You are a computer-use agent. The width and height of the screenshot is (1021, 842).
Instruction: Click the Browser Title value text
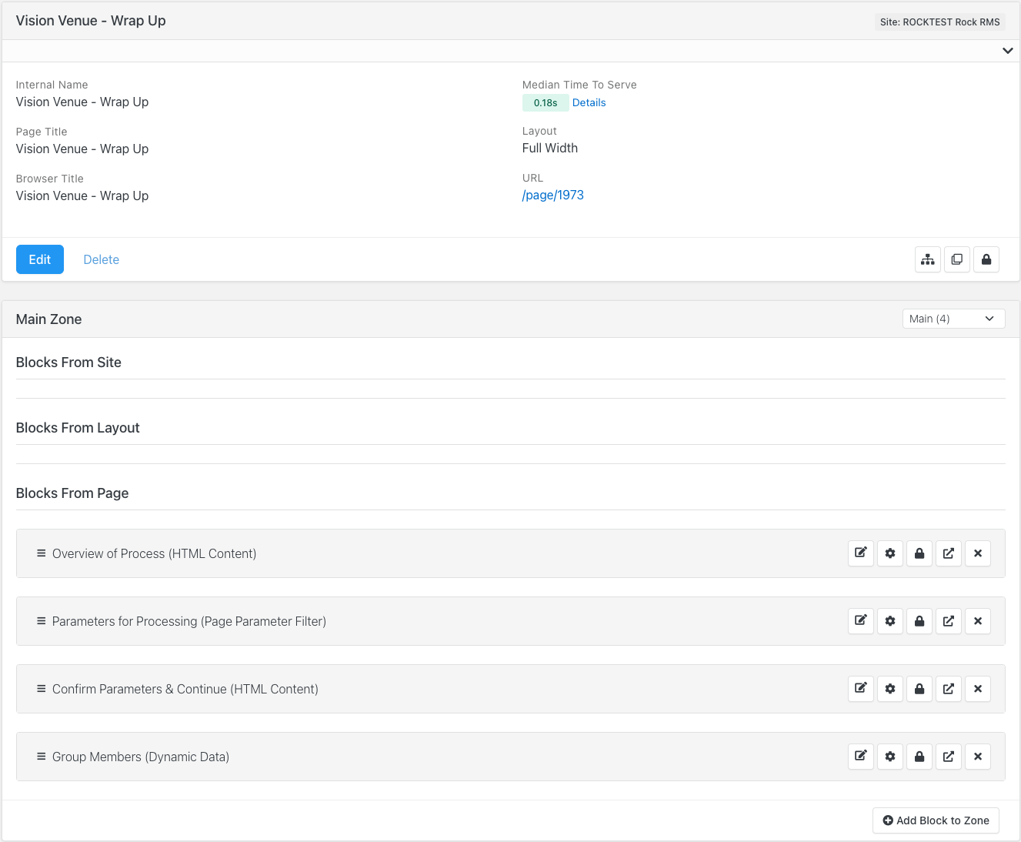(82, 196)
